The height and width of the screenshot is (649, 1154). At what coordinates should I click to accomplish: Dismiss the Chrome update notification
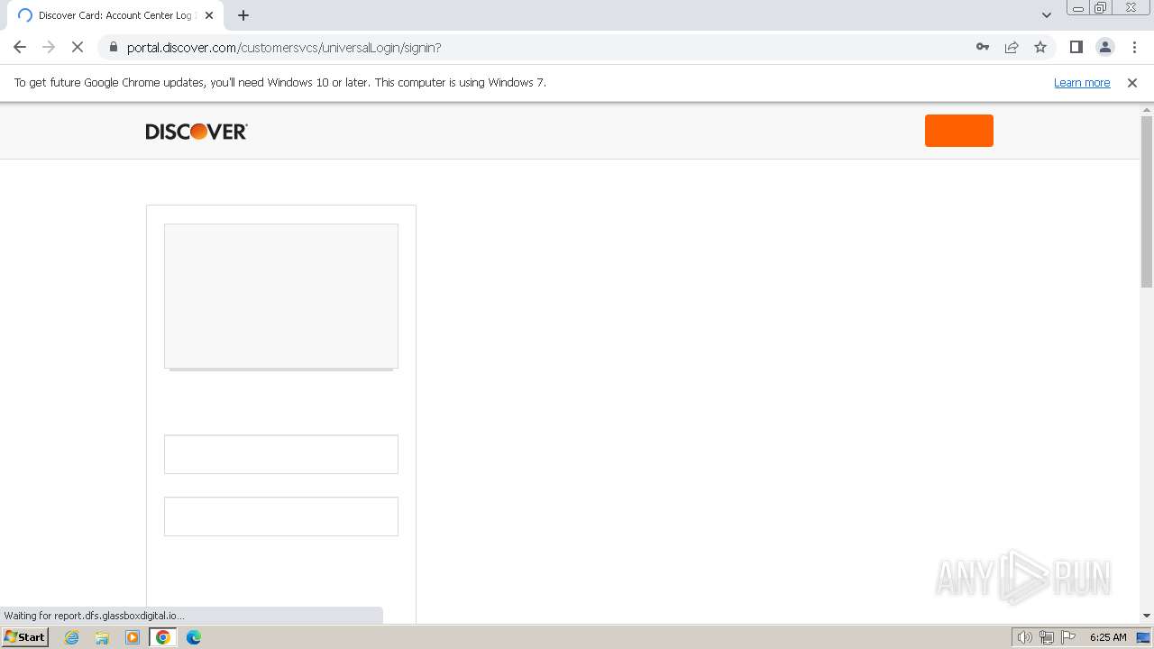point(1132,82)
